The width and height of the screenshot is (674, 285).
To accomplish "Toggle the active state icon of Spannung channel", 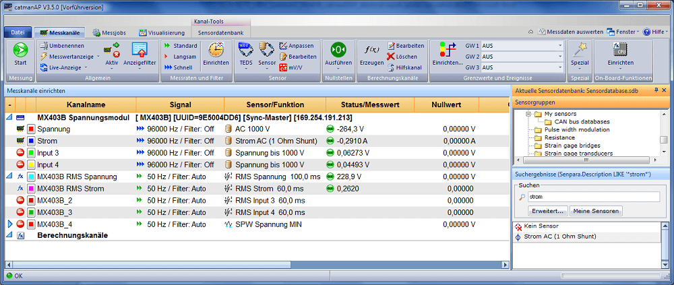I will coord(20,129).
